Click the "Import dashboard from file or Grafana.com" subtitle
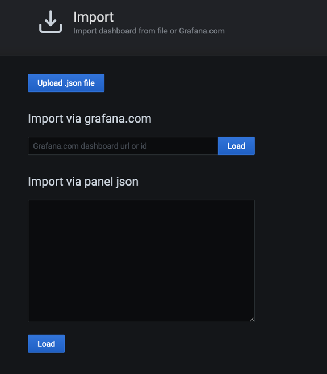Image resolution: width=327 pixels, height=374 pixels. coord(149,31)
